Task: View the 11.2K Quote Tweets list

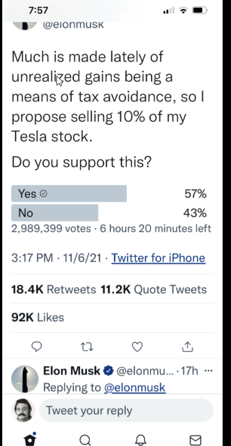Action: (154, 289)
